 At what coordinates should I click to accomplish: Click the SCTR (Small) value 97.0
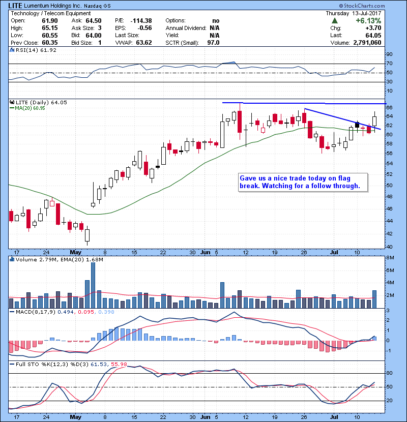click(212, 42)
